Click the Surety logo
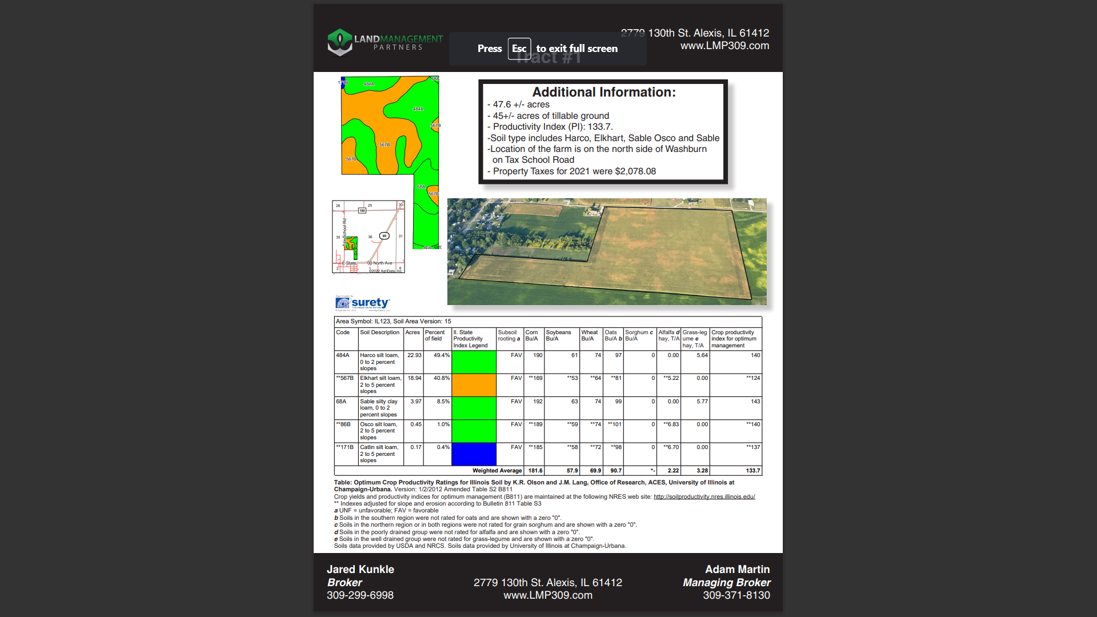The image size is (1097, 617). click(x=363, y=303)
